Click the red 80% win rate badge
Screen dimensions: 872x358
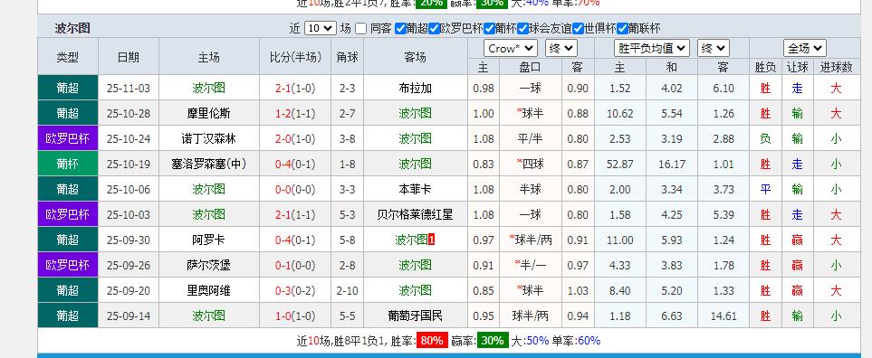(432, 340)
